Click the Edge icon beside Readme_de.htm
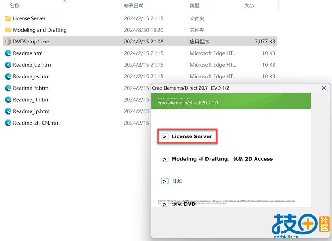332x241 pixels. [x=8, y=65]
